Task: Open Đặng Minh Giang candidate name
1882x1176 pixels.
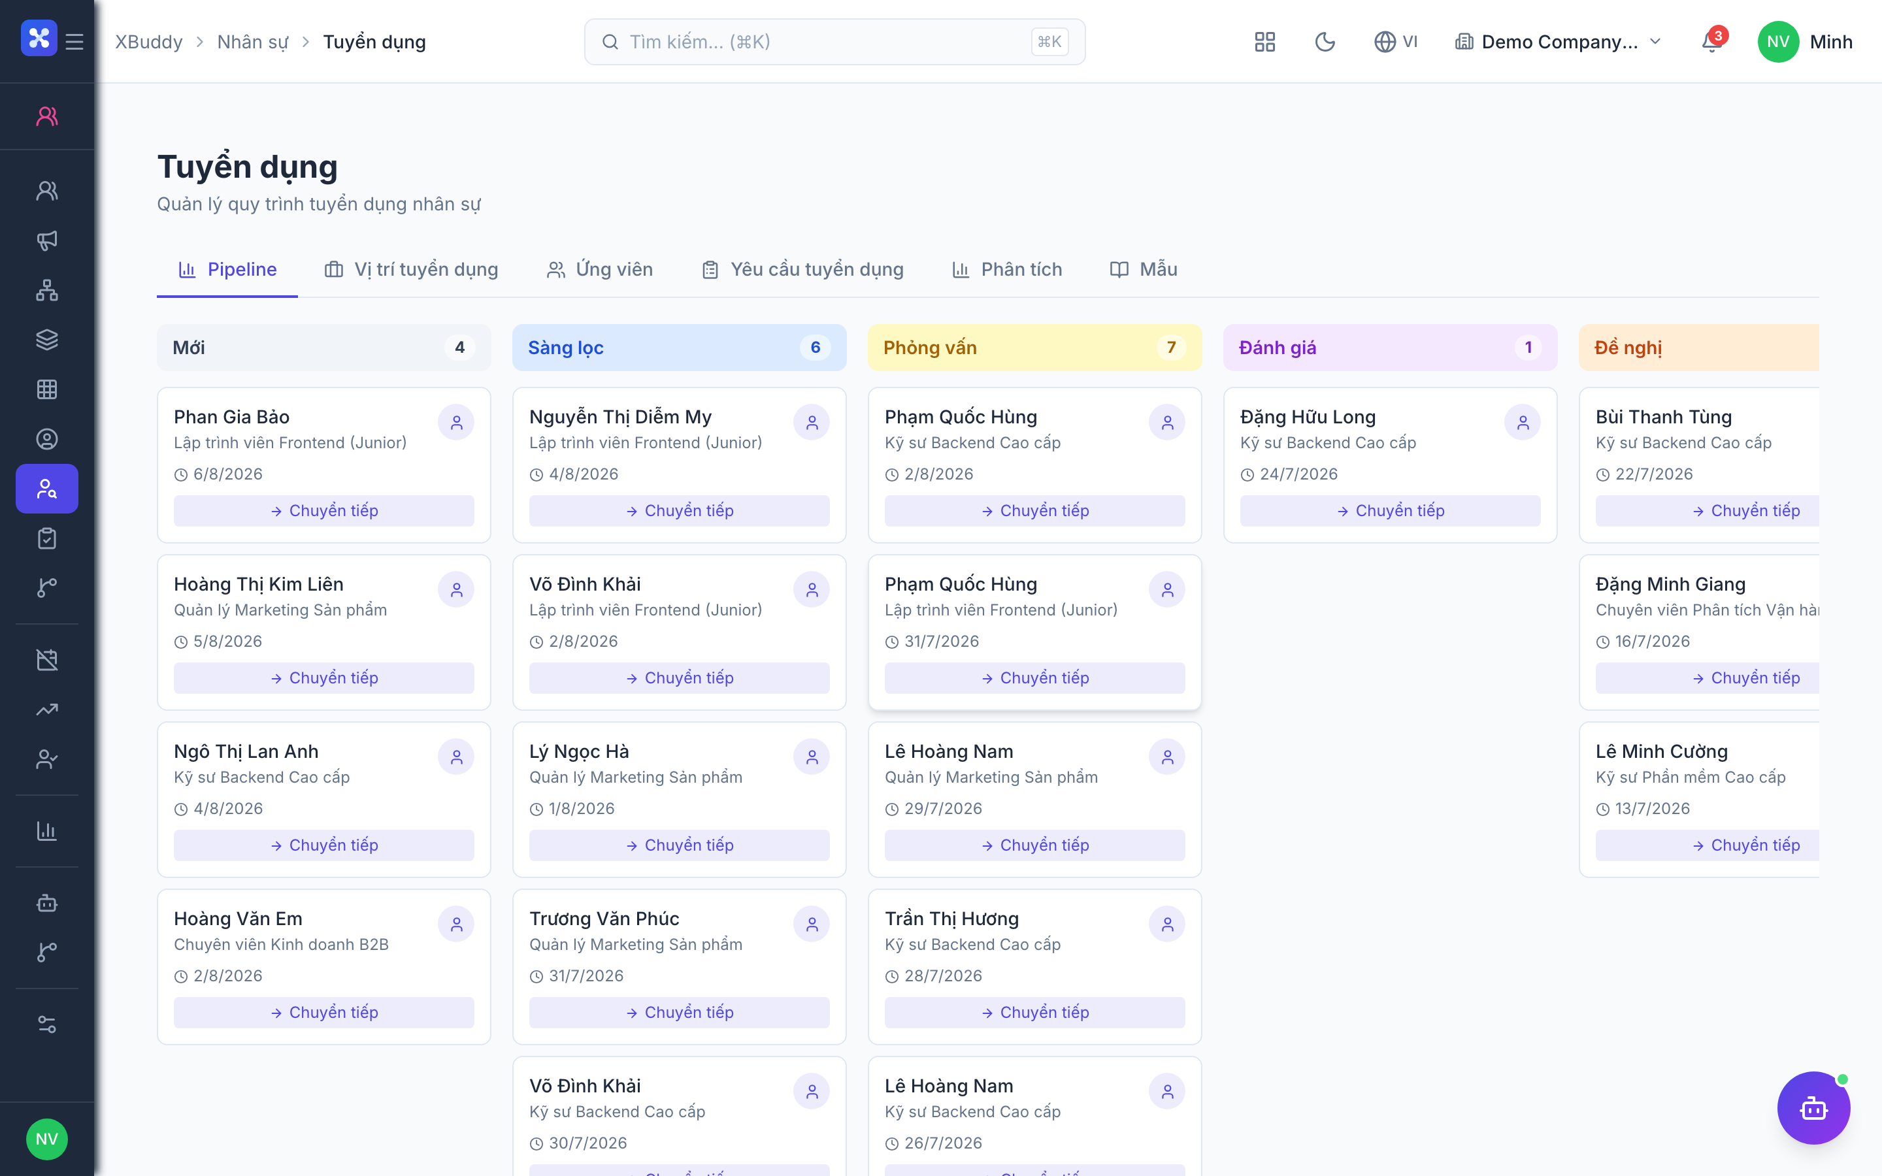Action: pyautogui.click(x=1670, y=584)
